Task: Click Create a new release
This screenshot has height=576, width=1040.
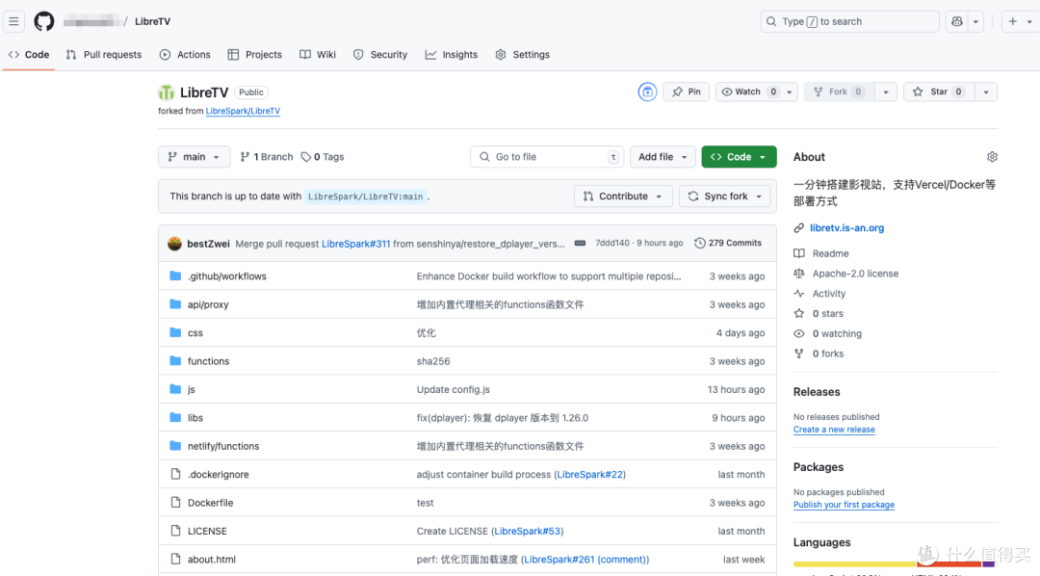Action: pos(834,430)
